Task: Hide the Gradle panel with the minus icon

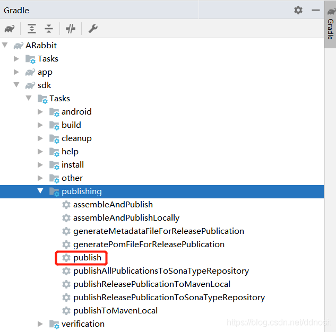Action: click(x=315, y=10)
